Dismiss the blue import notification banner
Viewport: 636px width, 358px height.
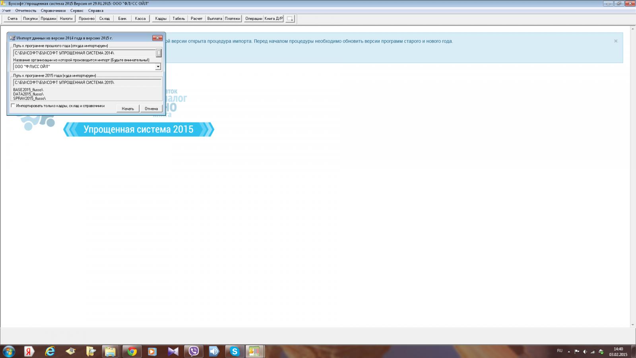point(616,41)
